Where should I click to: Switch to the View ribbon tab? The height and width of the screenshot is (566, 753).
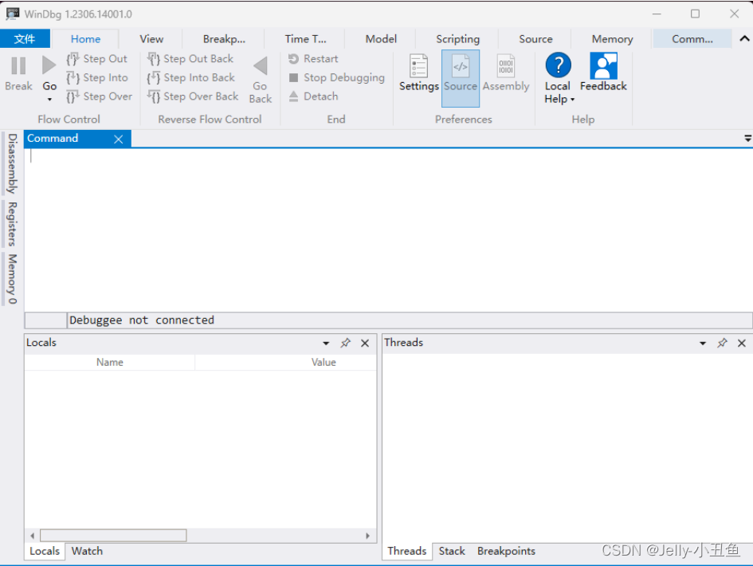pos(151,39)
